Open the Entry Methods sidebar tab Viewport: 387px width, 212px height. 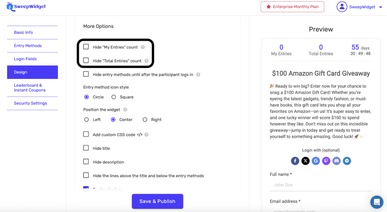[x=28, y=46]
